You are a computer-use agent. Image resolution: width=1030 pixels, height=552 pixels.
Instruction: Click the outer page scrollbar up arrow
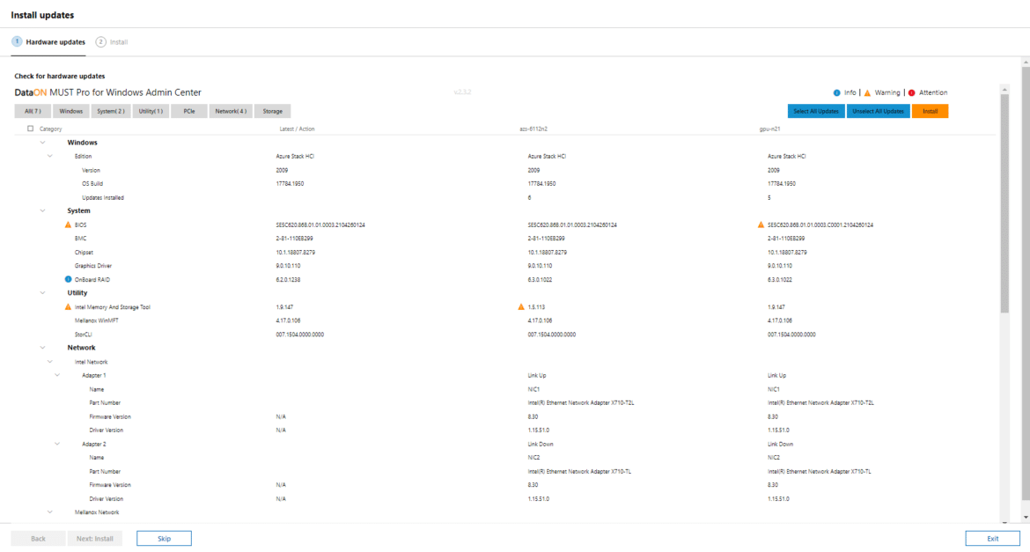tap(1026, 62)
